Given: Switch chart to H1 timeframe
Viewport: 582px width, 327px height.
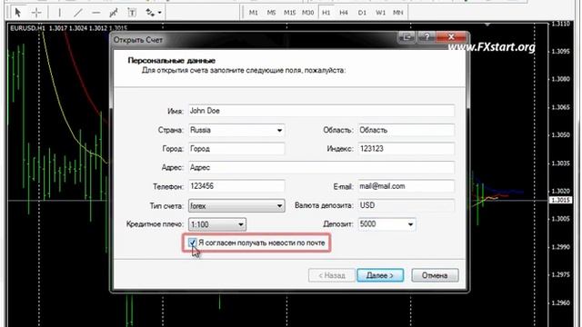Looking at the screenshot, I should 326,13.
